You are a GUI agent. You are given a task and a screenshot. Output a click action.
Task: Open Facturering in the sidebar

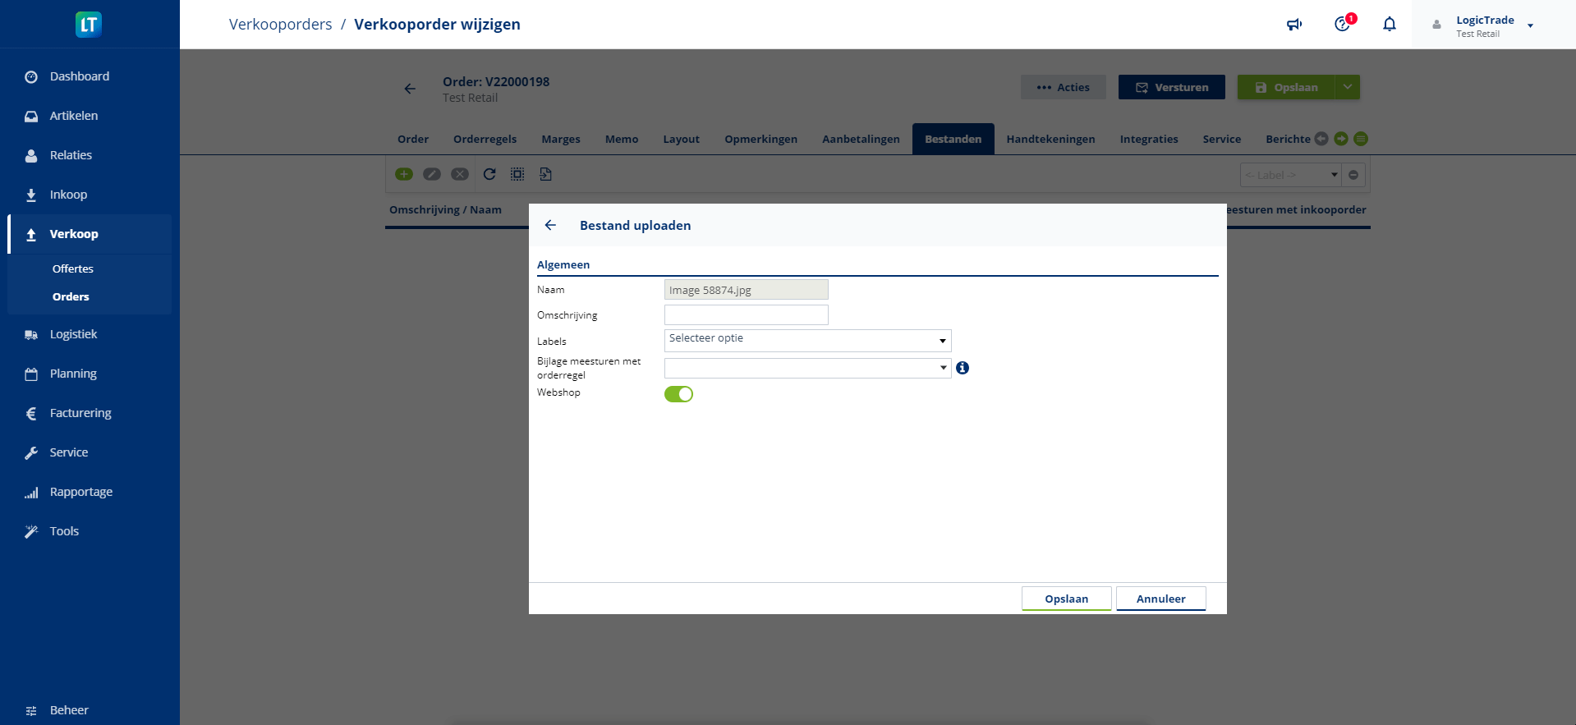(80, 413)
